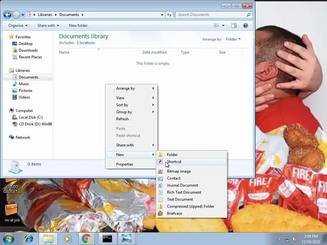Show hidden tray icons arrow
Image resolution: width=327 pixels, height=245 pixels.
tap(279, 239)
